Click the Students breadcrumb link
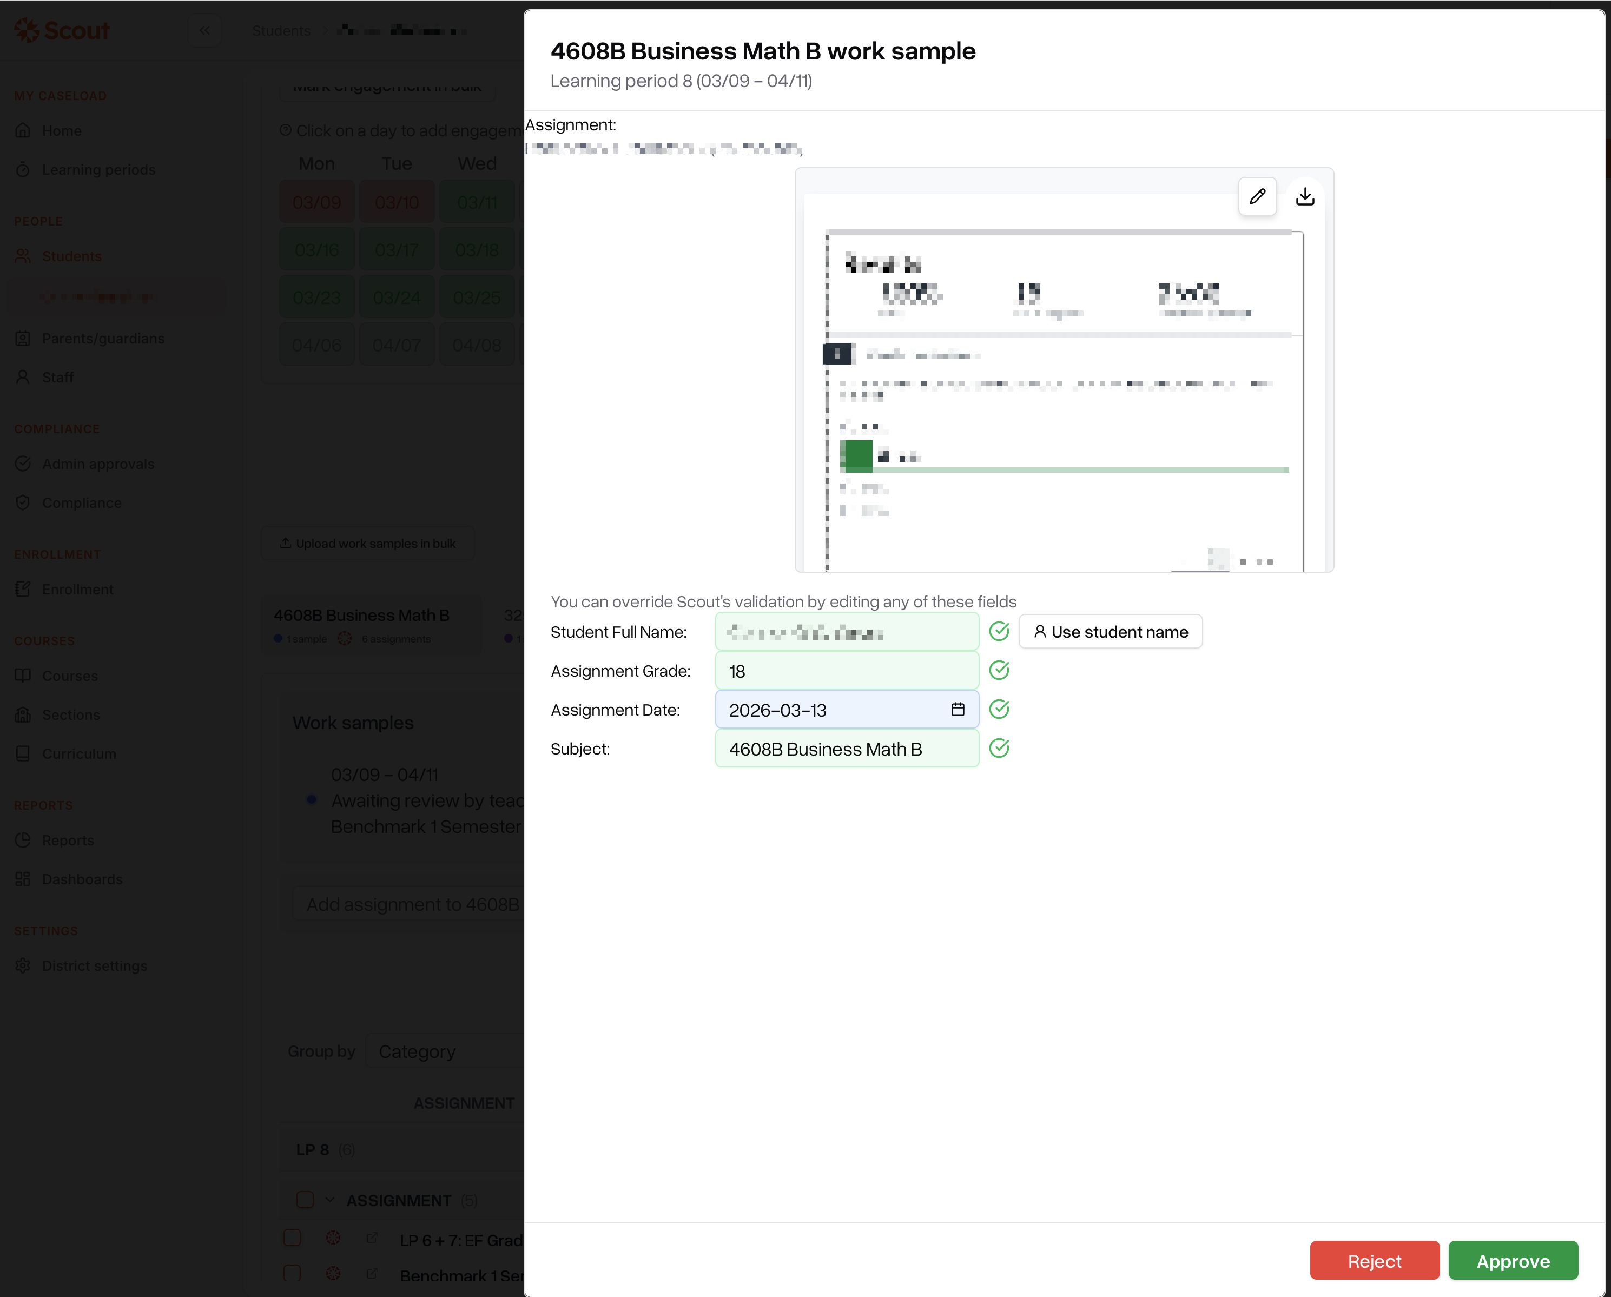The height and width of the screenshot is (1297, 1611). click(281, 31)
